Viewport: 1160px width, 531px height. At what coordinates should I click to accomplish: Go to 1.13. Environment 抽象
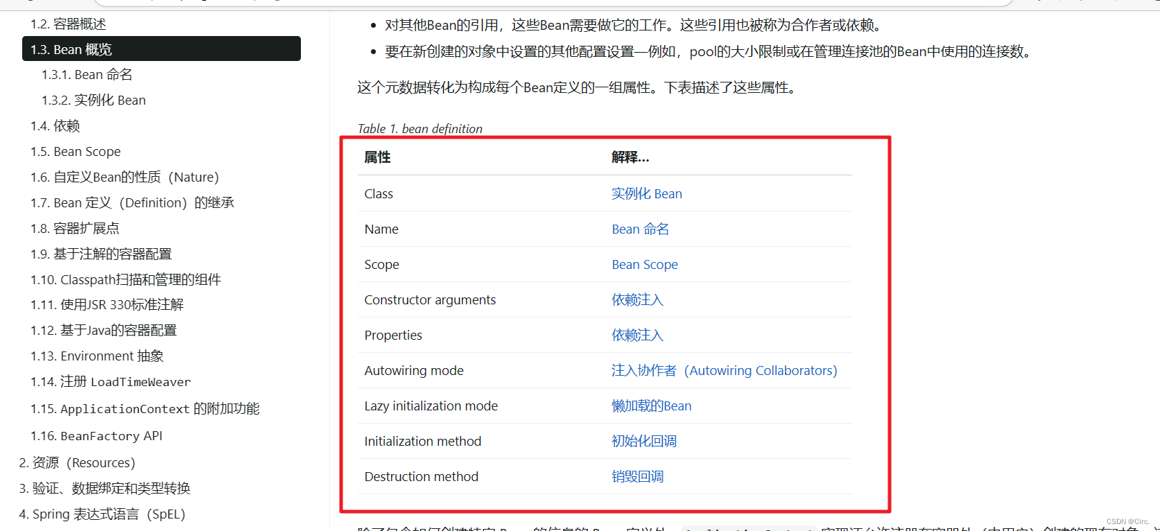point(97,356)
